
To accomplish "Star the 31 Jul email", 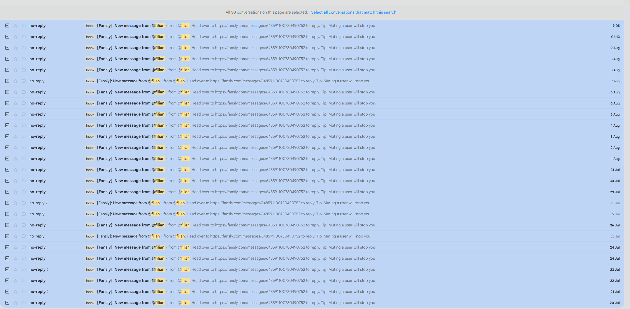I will pos(16,170).
